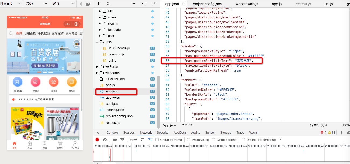Click the file tree vertical scrollbar
Screen dimensions: 350x164
158,102
